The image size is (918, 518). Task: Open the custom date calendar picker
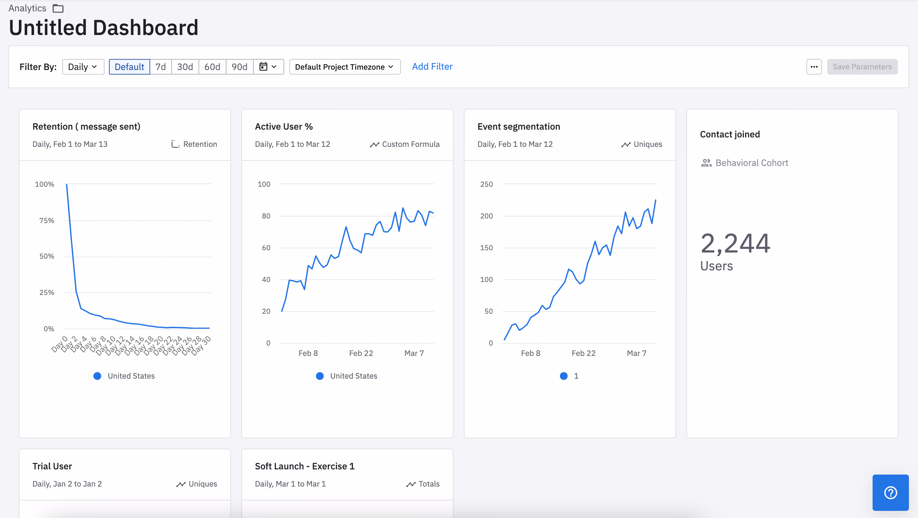coord(268,66)
